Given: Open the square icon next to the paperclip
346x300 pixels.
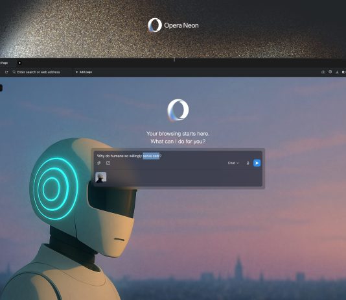Looking at the screenshot, I should click(108, 163).
